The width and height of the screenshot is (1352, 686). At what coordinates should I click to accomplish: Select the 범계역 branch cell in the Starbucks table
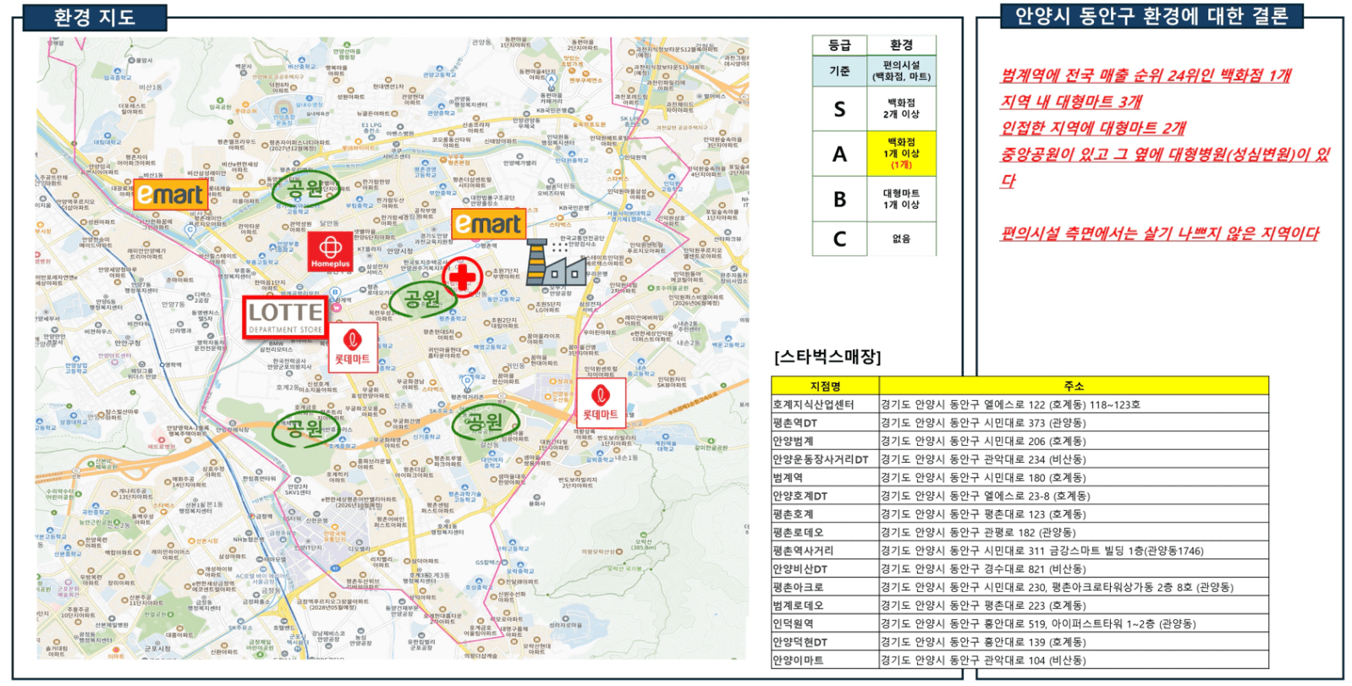(825, 478)
